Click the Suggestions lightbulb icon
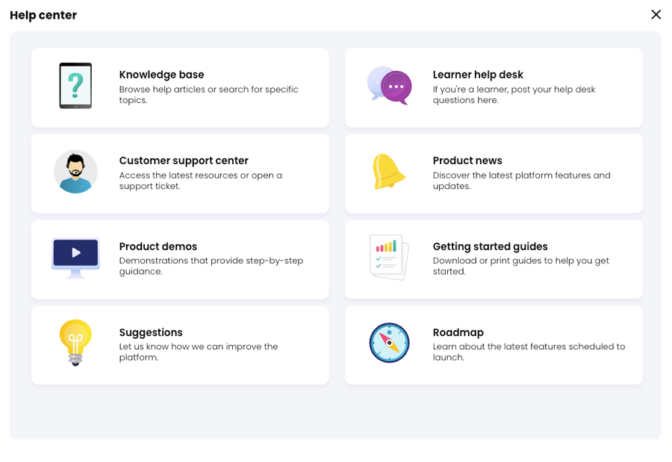This screenshot has width=672, height=462. 74,343
